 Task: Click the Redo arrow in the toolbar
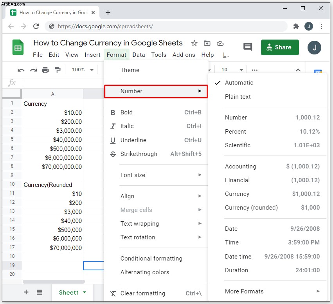pos(33,70)
